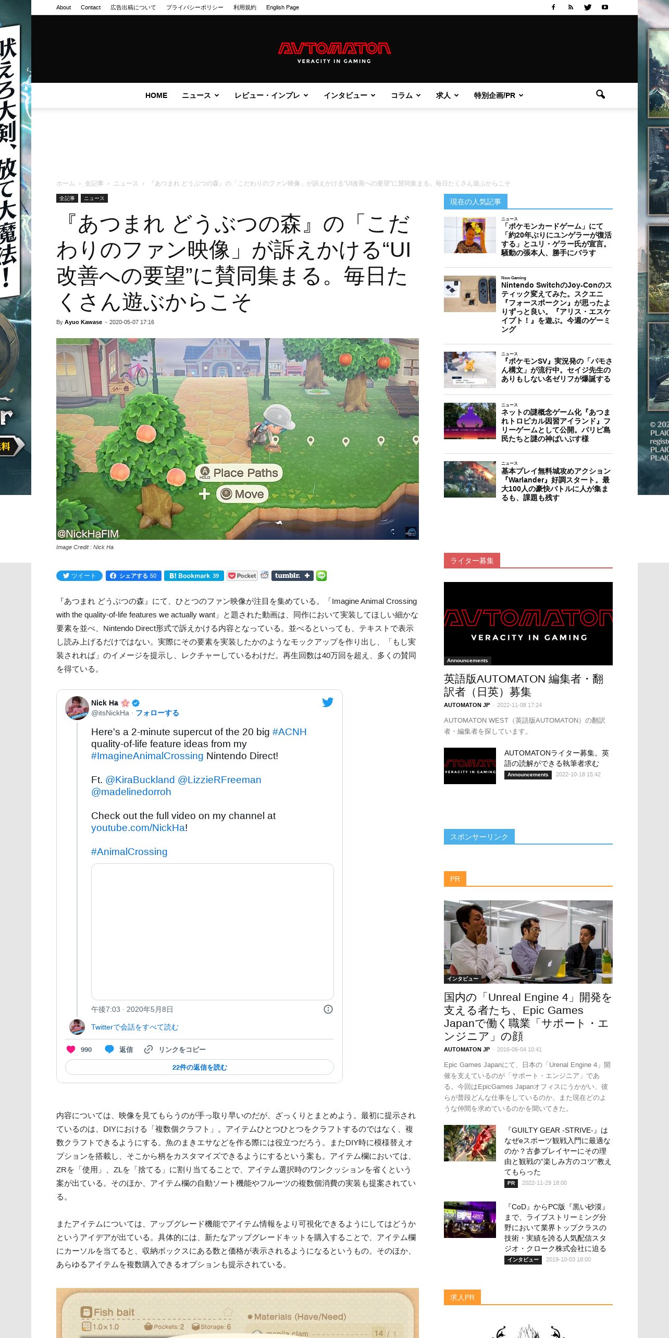The width and height of the screenshot is (669, 1338).
Task: Open プライバシーポリシー link
Action: (x=194, y=7)
